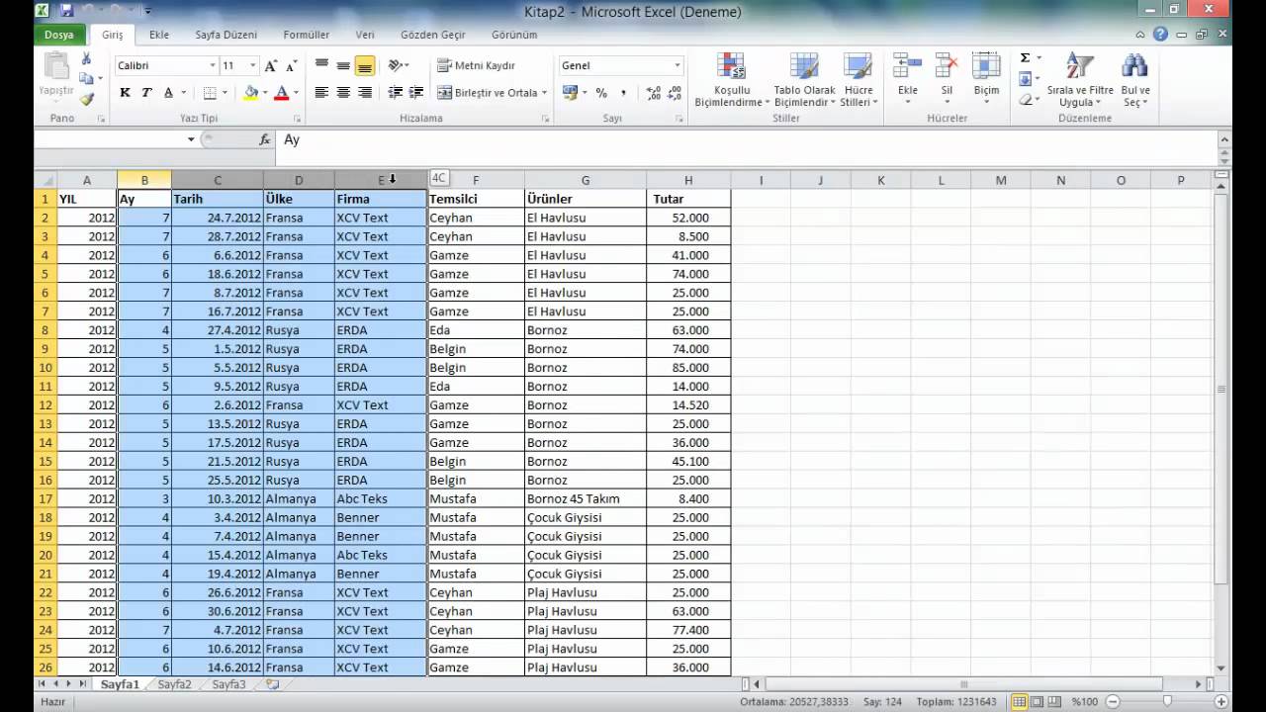Open the Dosya file tab
Screen dimensions: 1266x712
(x=59, y=35)
